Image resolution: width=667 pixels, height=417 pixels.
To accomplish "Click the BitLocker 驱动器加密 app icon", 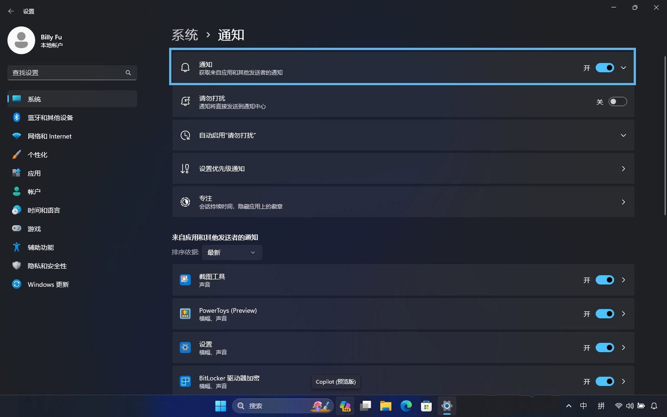I will (x=185, y=381).
